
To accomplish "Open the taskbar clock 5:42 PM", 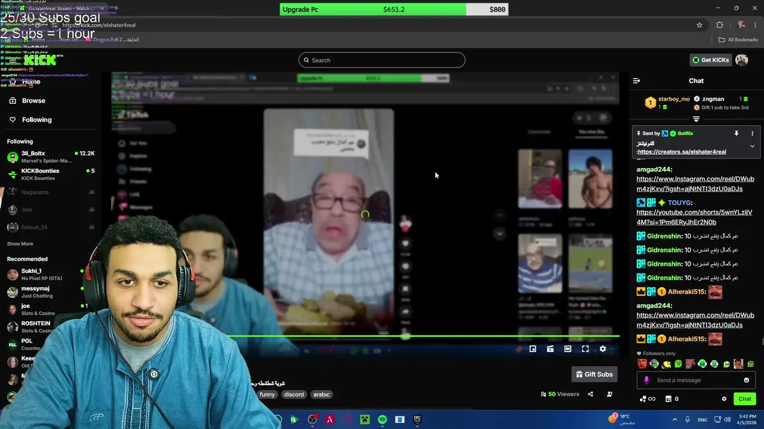I will tap(746, 419).
